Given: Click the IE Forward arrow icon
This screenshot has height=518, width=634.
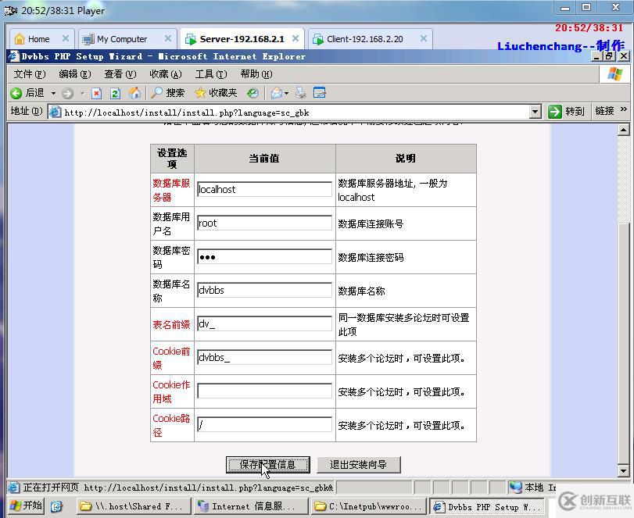Looking at the screenshot, I should click(x=67, y=94).
